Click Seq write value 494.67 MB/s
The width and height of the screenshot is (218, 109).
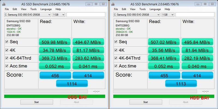pyautogui.click(x=88, y=42)
